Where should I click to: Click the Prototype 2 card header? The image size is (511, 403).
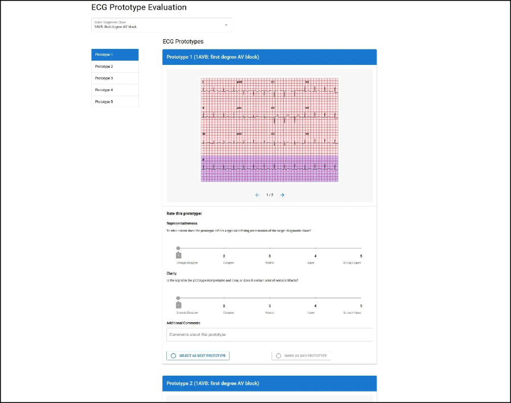[x=269, y=384]
